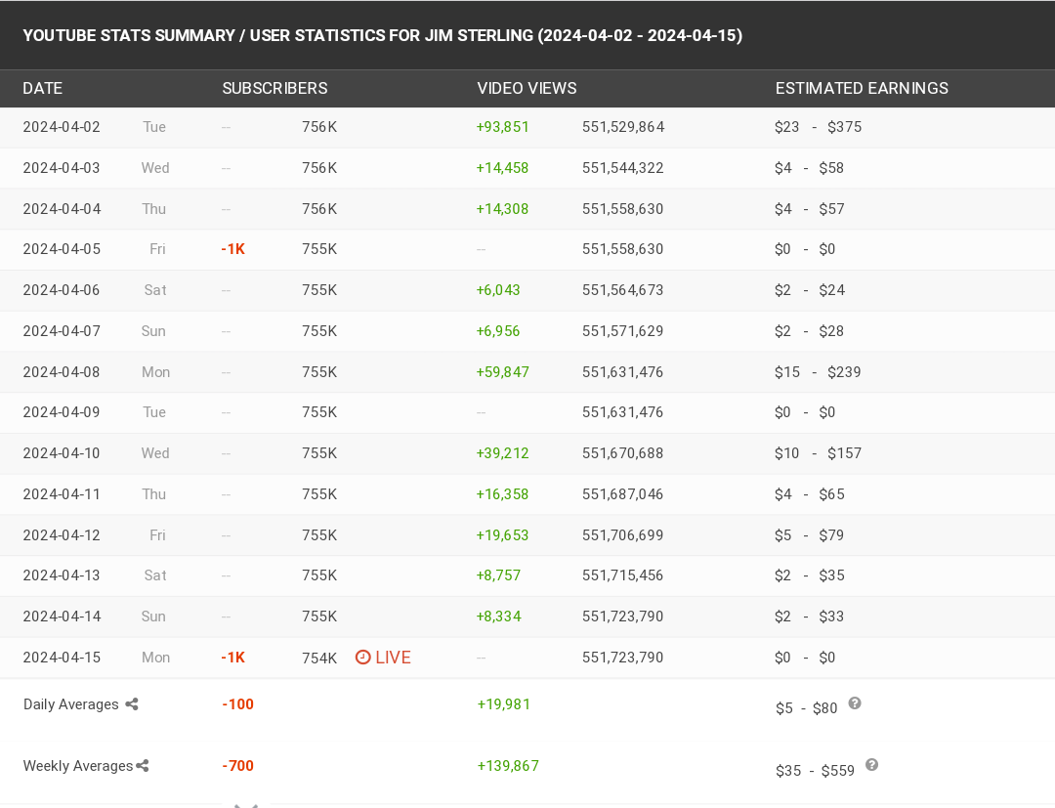Click earnings range $23 - $375
This screenshot has width=1055, height=808.
coord(819,127)
